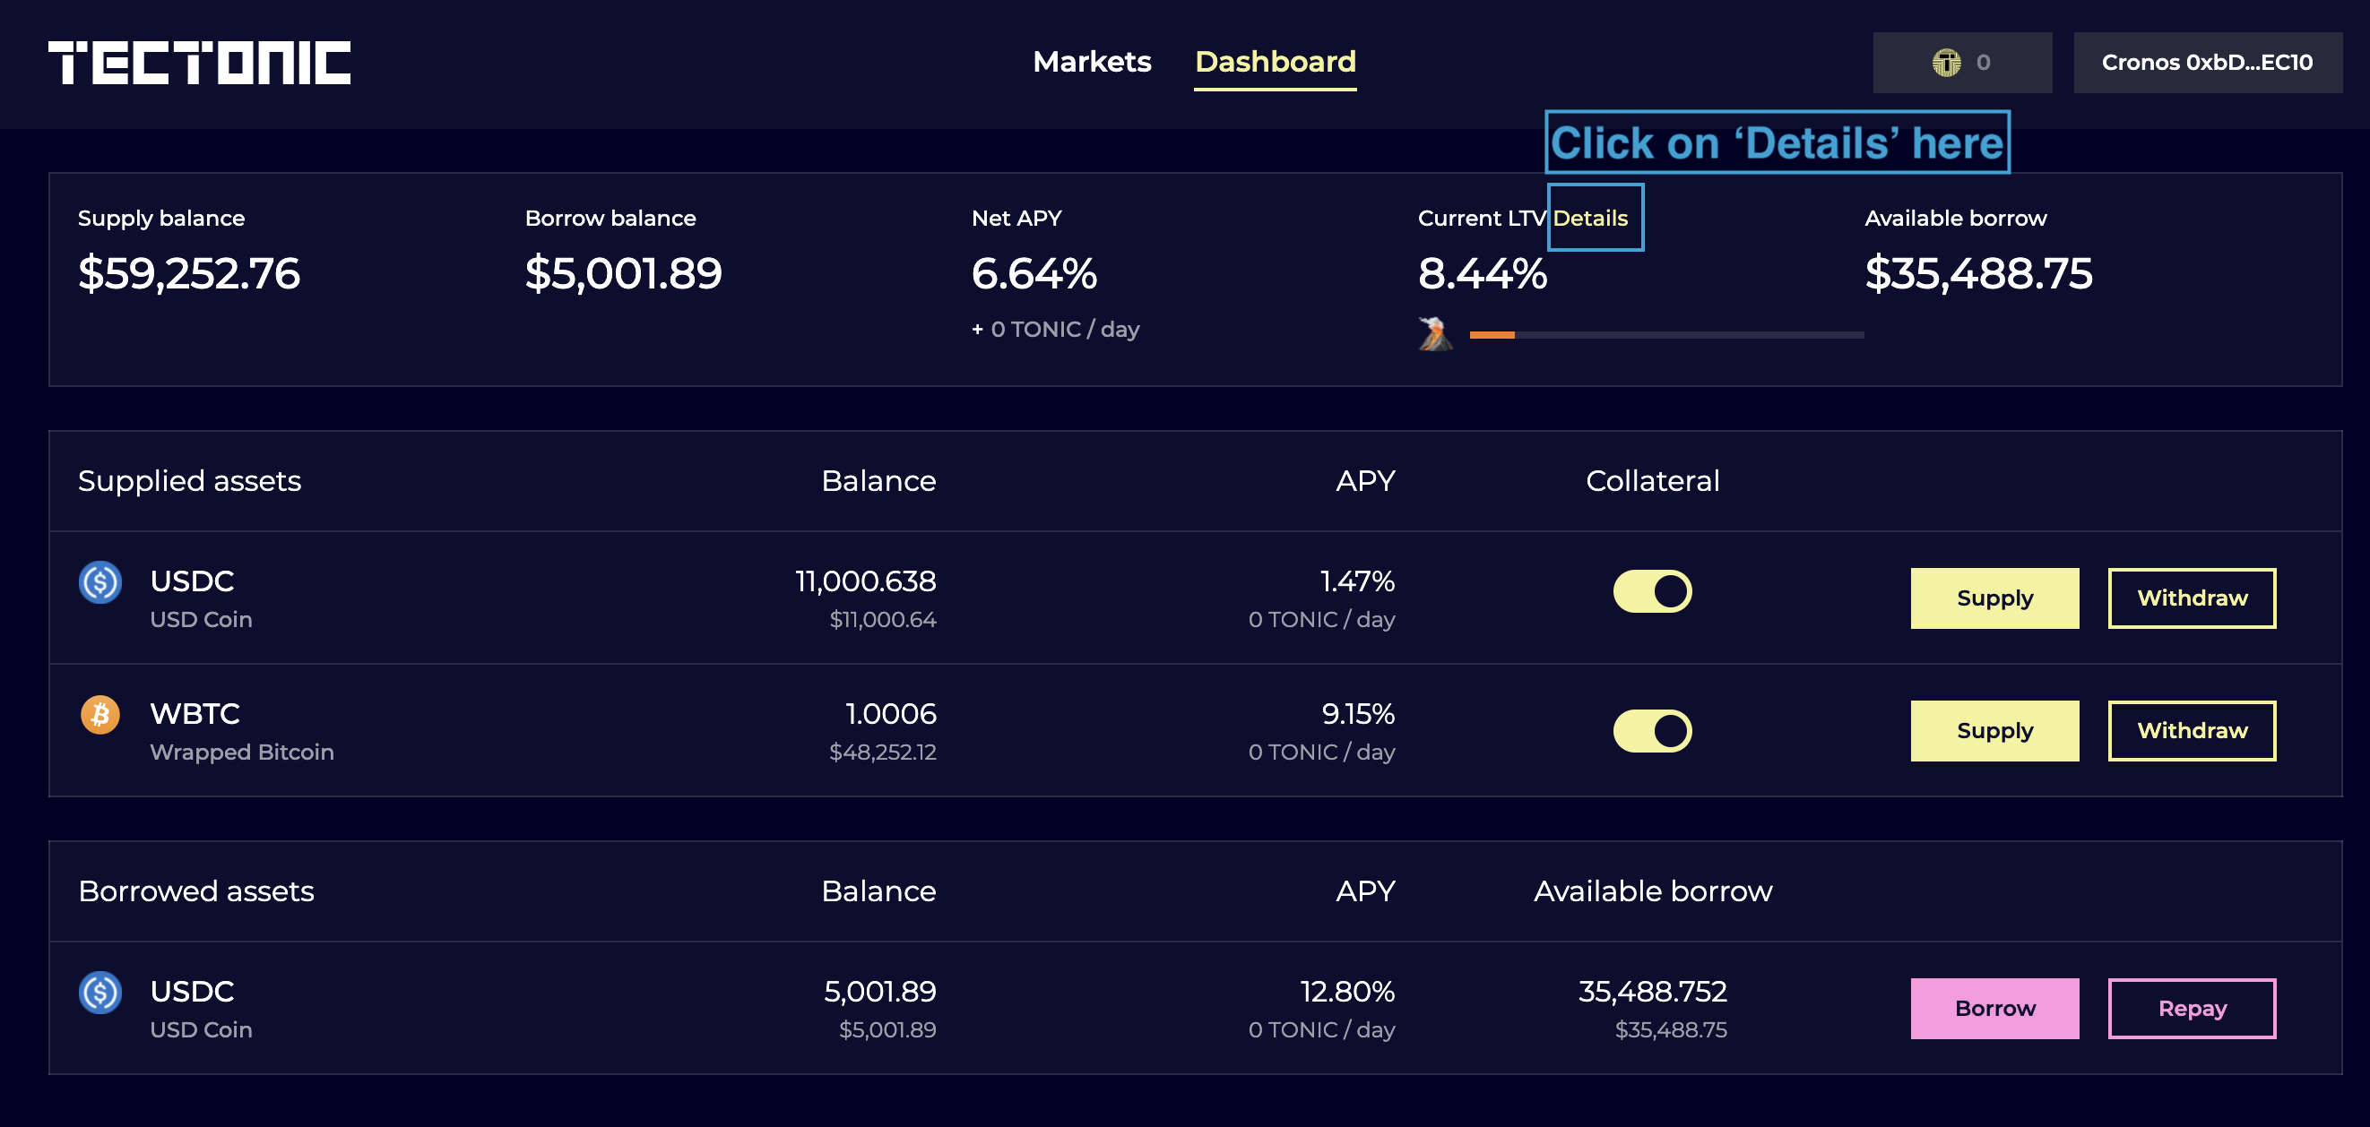This screenshot has width=2370, height=1127.
Task: Click the 'Collateral' column header
Action: coord(1652,481)
